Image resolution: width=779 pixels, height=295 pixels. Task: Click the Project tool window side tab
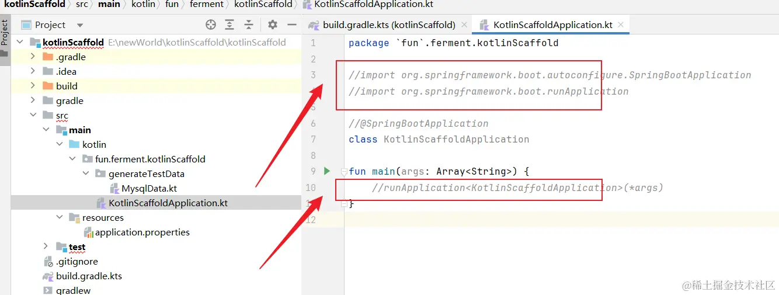(x=5, y=38)
